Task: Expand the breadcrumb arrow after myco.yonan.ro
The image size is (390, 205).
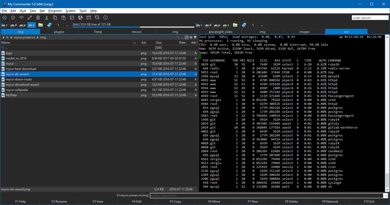Action: (37, 37)
